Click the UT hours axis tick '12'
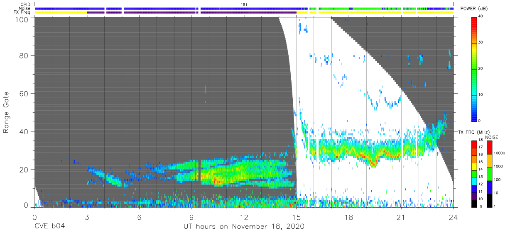Image resolution: width=510 pixels, height=235 pixels. coord(244,217)
